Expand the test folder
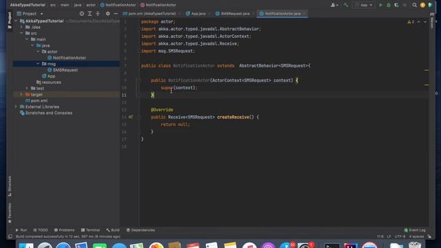The width and height of the screenshot is (441, 248). tap(27, 88)
